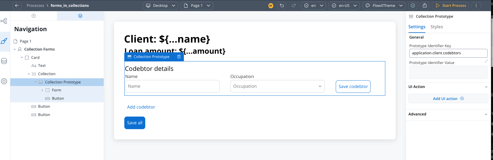Open the FlowXTheme theme dropdown
Viewport: 493px width, 160px height.
click(x=384, y=5)
